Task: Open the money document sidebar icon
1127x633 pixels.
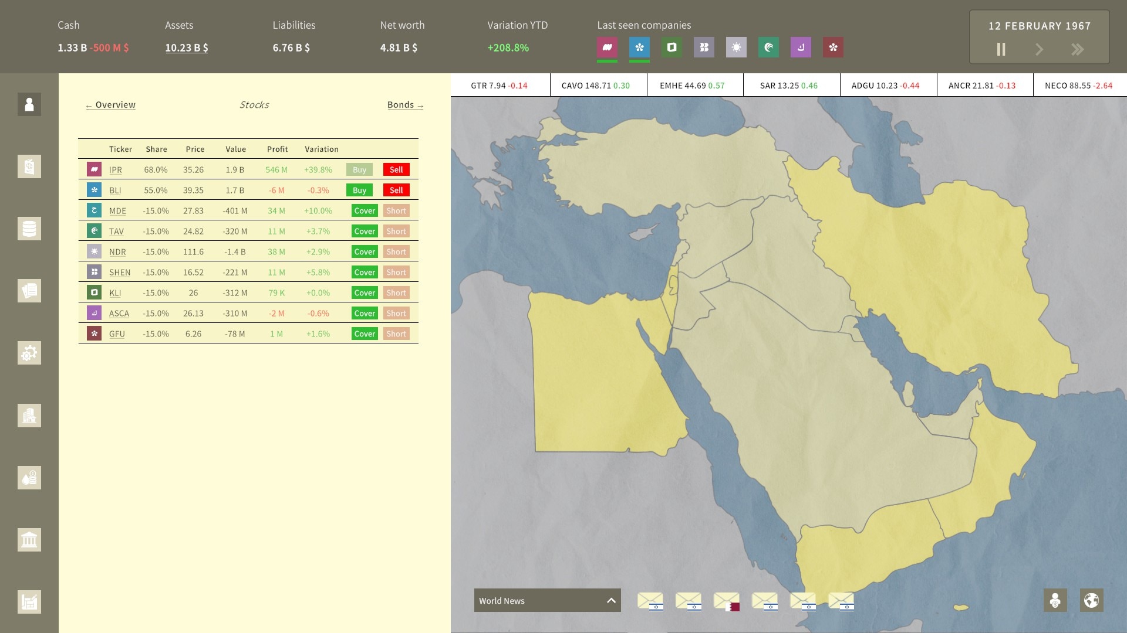Action: pyautogui.click(x=29, y=166)
